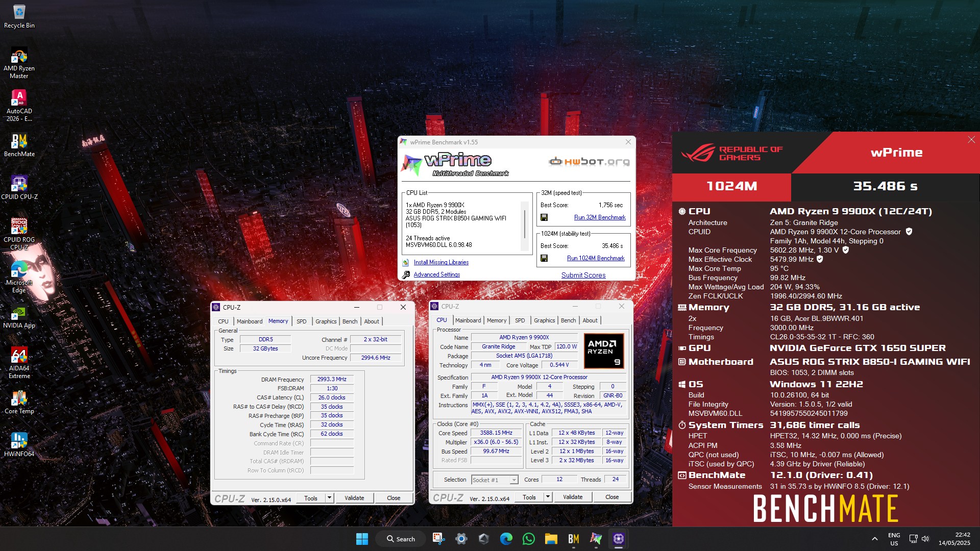
Task: Switch to SPD tab in left CPU-Z window
Action: 301,321
